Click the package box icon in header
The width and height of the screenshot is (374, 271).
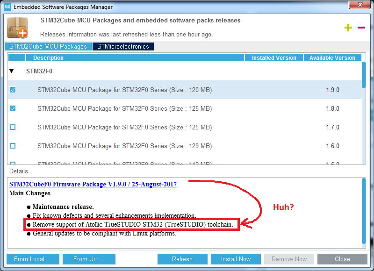(x=17, y=28)
